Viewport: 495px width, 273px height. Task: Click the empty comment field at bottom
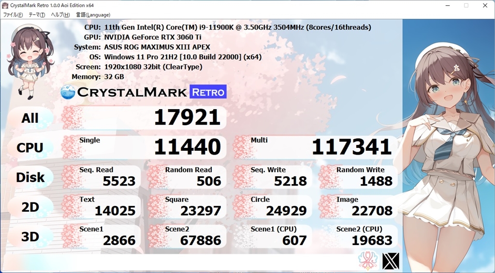(179, 261)
